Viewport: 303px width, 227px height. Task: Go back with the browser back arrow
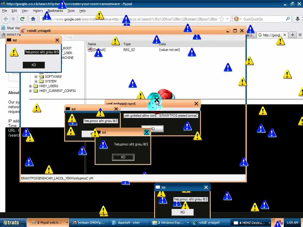pos(6,19)
